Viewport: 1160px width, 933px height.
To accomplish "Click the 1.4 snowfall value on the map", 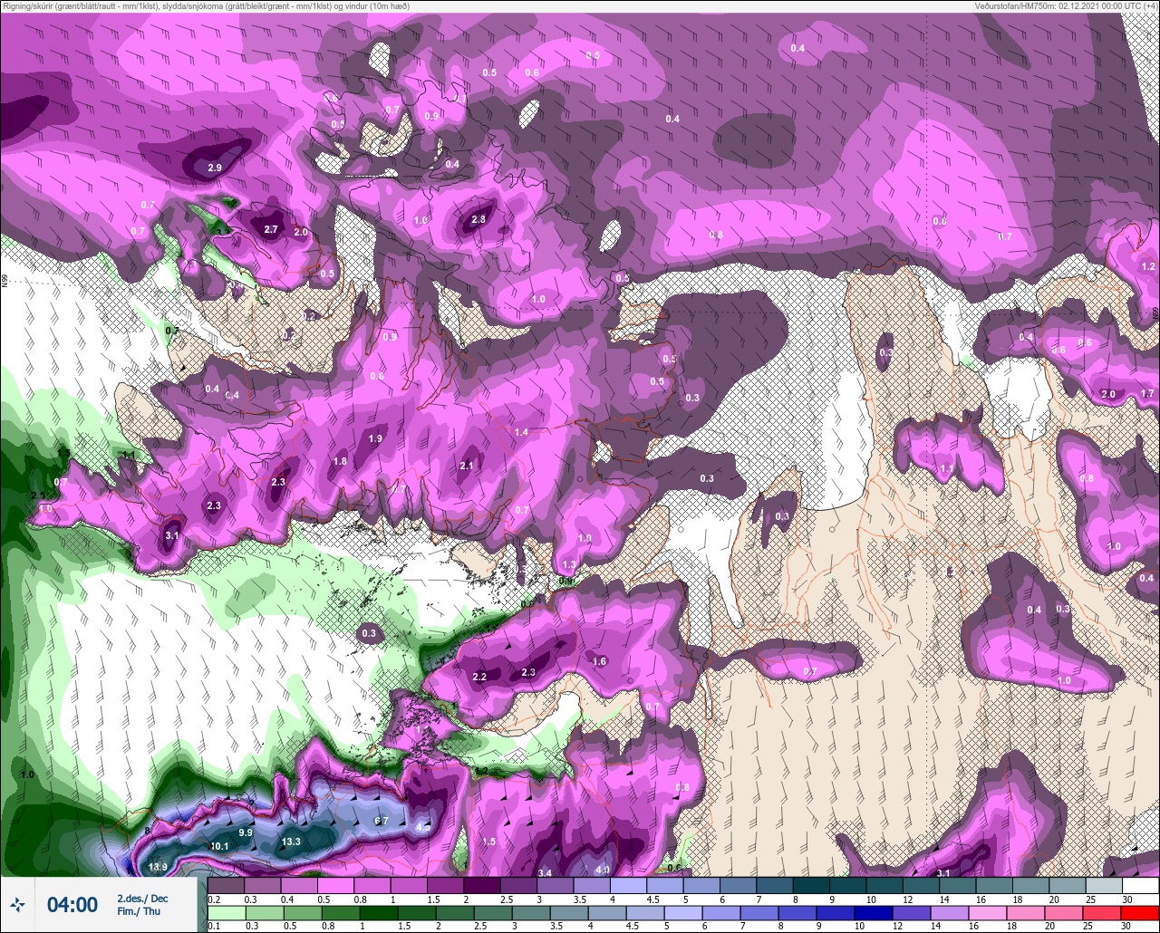I will [521, 432].
